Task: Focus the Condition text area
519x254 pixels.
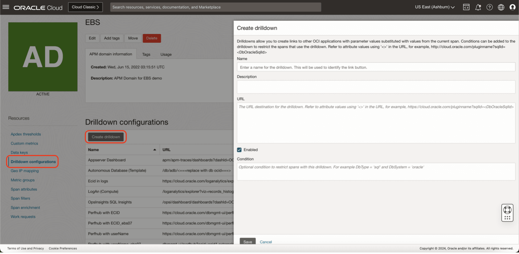Action: [x=376, y=172]
